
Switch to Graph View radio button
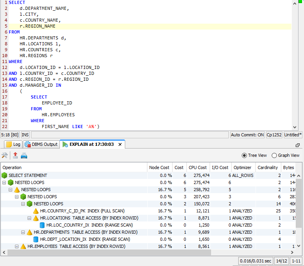point(274,156)
